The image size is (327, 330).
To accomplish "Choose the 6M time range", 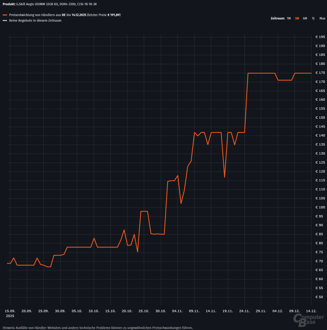I will (305, 18).
